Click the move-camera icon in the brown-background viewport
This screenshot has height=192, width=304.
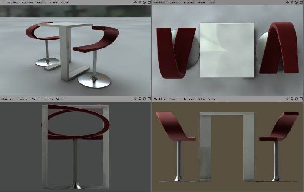click(x=287, y=99)
